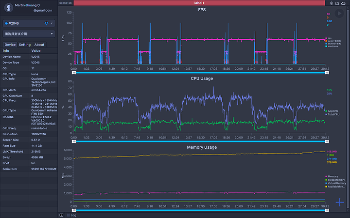
Task: Click the scrollbar up arrow
Action: point(348,8)
